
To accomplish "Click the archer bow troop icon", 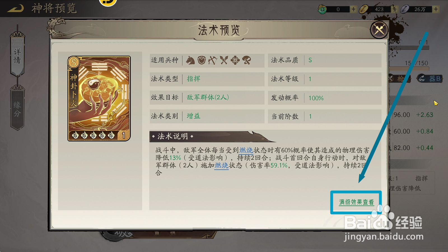I will pos(213,60).
